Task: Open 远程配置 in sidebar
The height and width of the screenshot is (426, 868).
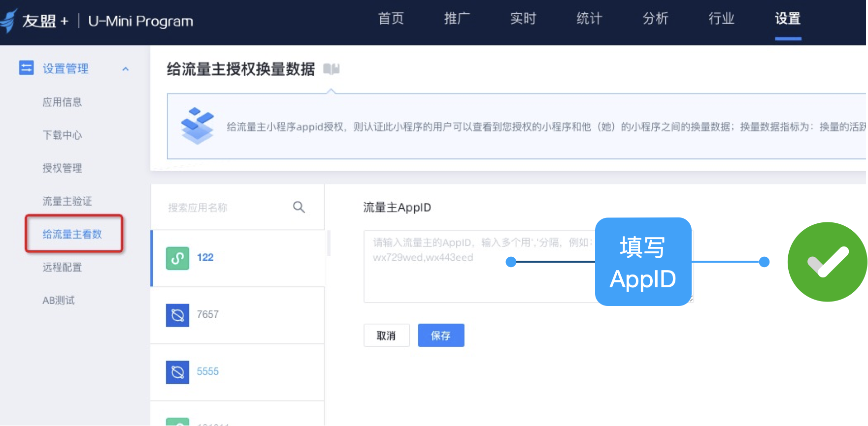Action: tap(62, 267)
